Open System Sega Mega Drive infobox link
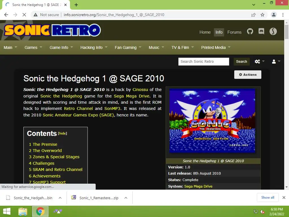Image resolution: width=289 pixels, height=217 pixels. point(198,186)
